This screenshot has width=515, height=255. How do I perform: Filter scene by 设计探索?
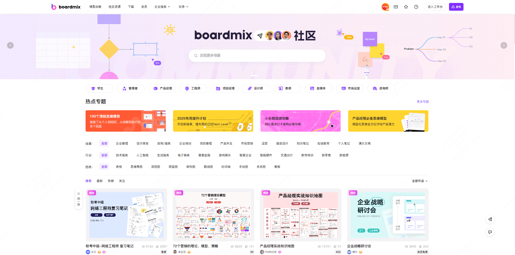tap(142, 144)
